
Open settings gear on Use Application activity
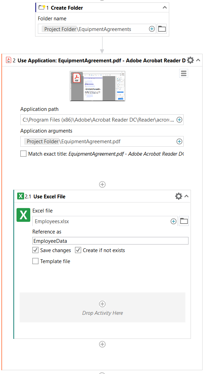click(190, 60)
